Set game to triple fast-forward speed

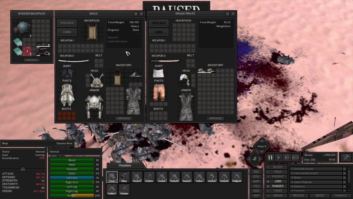click(296, 158)
